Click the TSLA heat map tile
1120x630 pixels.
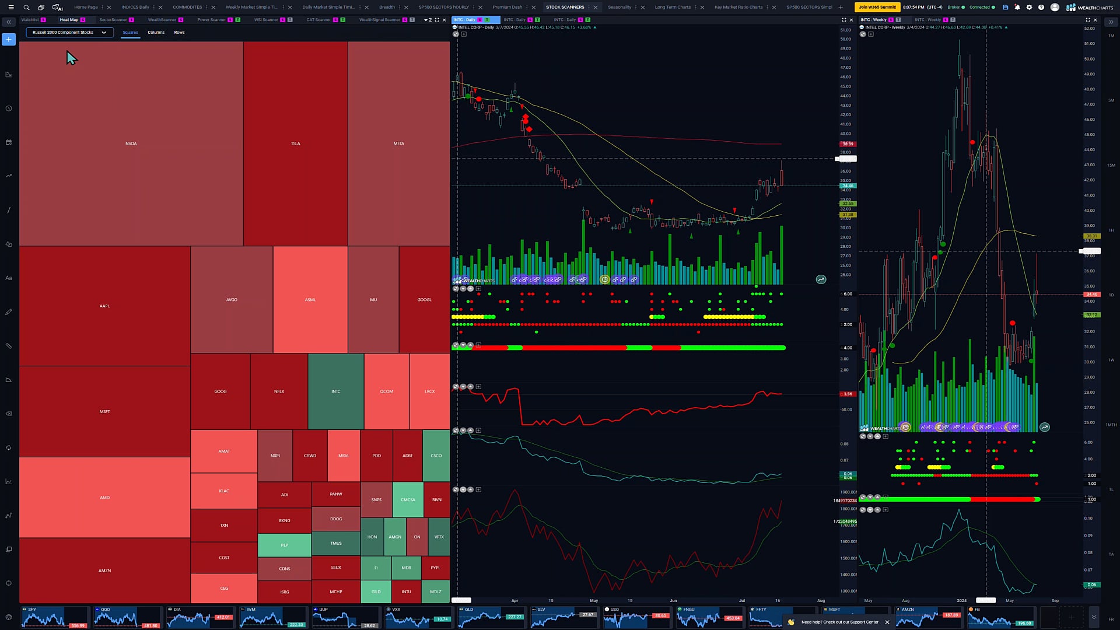(x=296, y=143)
